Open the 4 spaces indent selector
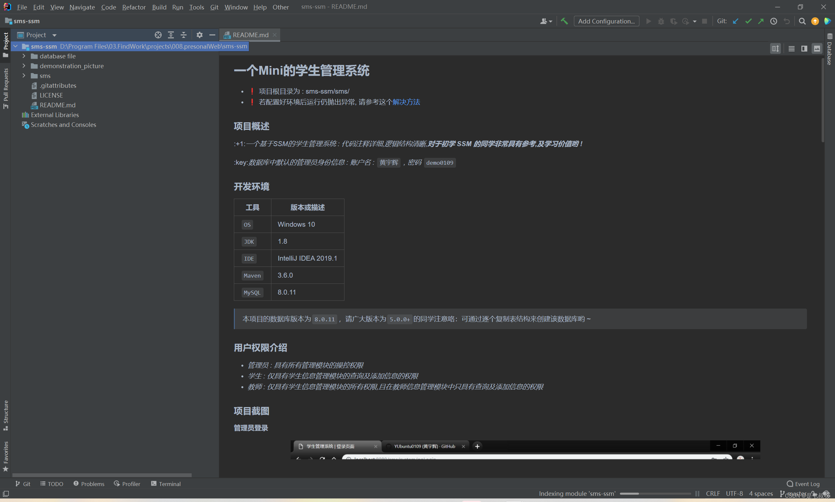The height and width of the screenshot is (502, 835). pyautogui.click(x=761, y=494)
